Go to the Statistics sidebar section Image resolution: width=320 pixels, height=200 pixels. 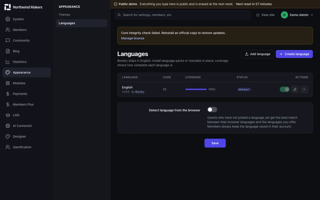(26, 62)
